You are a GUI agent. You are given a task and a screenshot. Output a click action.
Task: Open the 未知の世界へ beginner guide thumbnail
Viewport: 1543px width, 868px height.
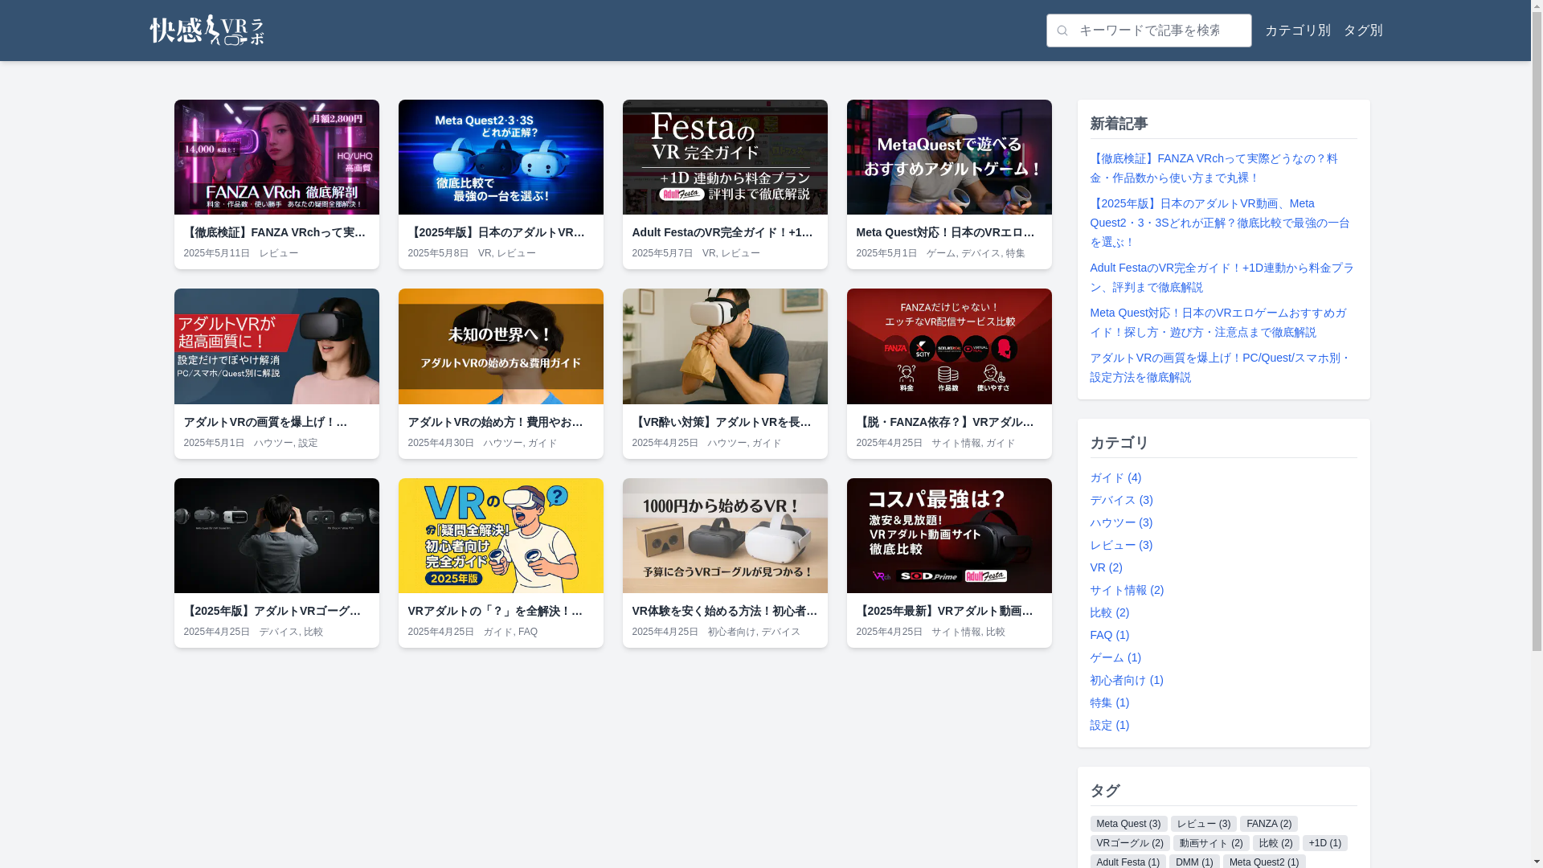[x=501, y=346]
